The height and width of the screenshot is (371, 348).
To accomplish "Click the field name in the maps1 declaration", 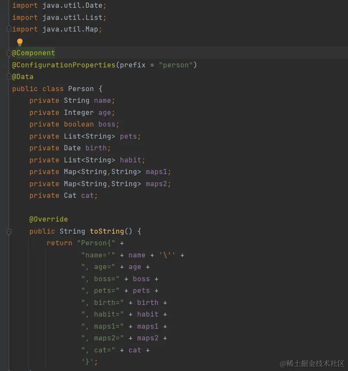I will click(157, 172).
